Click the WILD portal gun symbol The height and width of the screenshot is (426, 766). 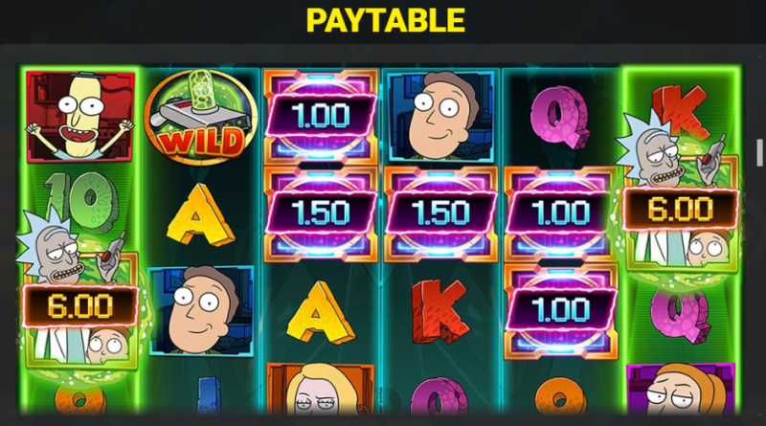[x=200, y=116]
